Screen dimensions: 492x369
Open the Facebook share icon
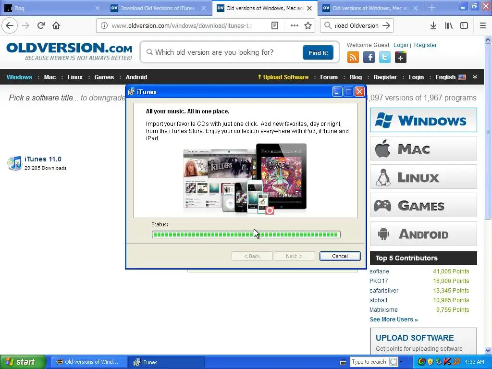click(369, 58)
